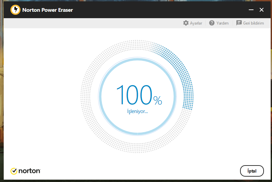Cancel the scan with the İptal button
Viewport: 272px width, 182px height.
coord(252,171)
